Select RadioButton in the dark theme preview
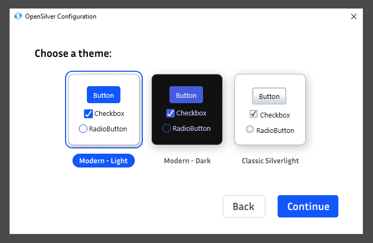Screen dimensions: 373x243 (167, 128)
